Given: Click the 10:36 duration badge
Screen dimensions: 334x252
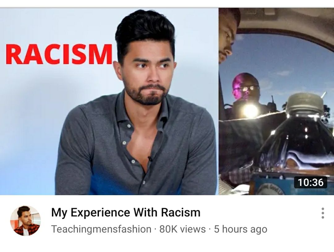Looking at the screenshot, I should (310, 183).
